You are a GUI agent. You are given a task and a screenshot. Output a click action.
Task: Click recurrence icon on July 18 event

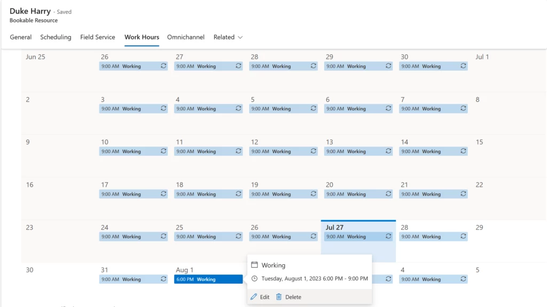tap(238, 194)
